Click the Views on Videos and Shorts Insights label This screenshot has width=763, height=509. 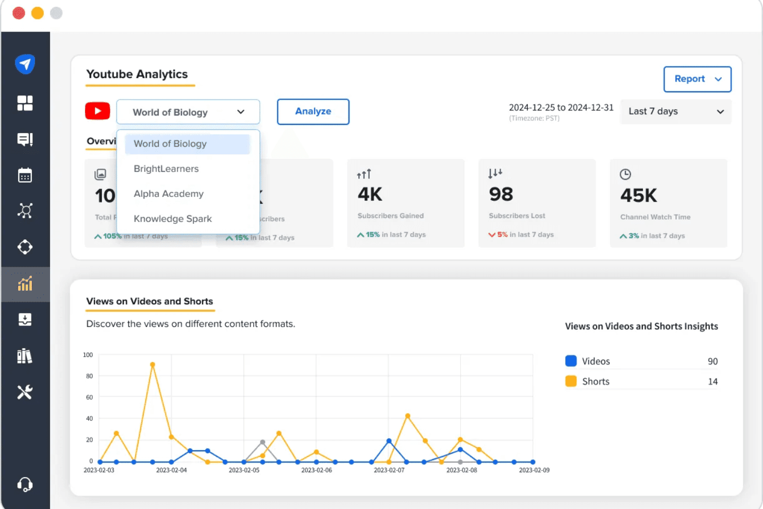click(x=641, y=326)
